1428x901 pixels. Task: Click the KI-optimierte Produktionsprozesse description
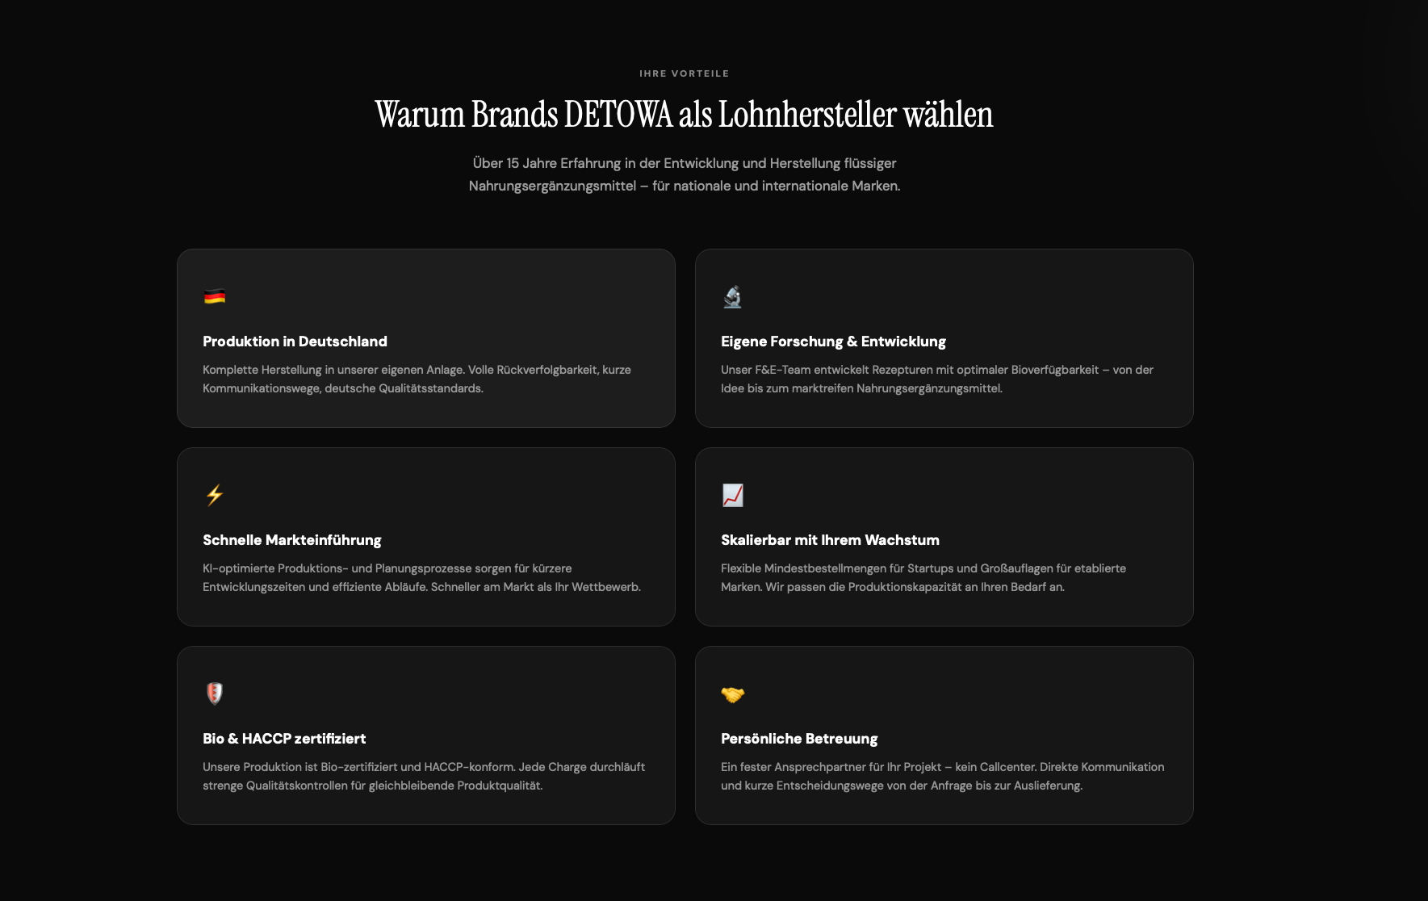[421, 577]
